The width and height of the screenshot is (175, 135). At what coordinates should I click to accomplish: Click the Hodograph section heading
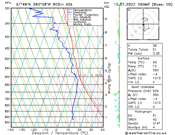click(x=143, y=111)
